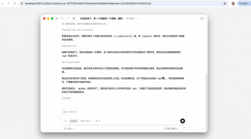Click the localhost callback URL in address bar
The image size is (251, 139).
click(88, 3)
